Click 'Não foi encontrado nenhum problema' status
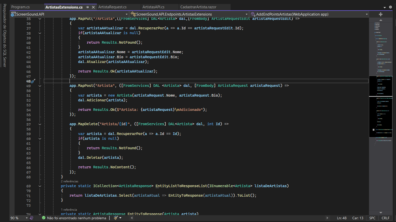 pos(77,218)
